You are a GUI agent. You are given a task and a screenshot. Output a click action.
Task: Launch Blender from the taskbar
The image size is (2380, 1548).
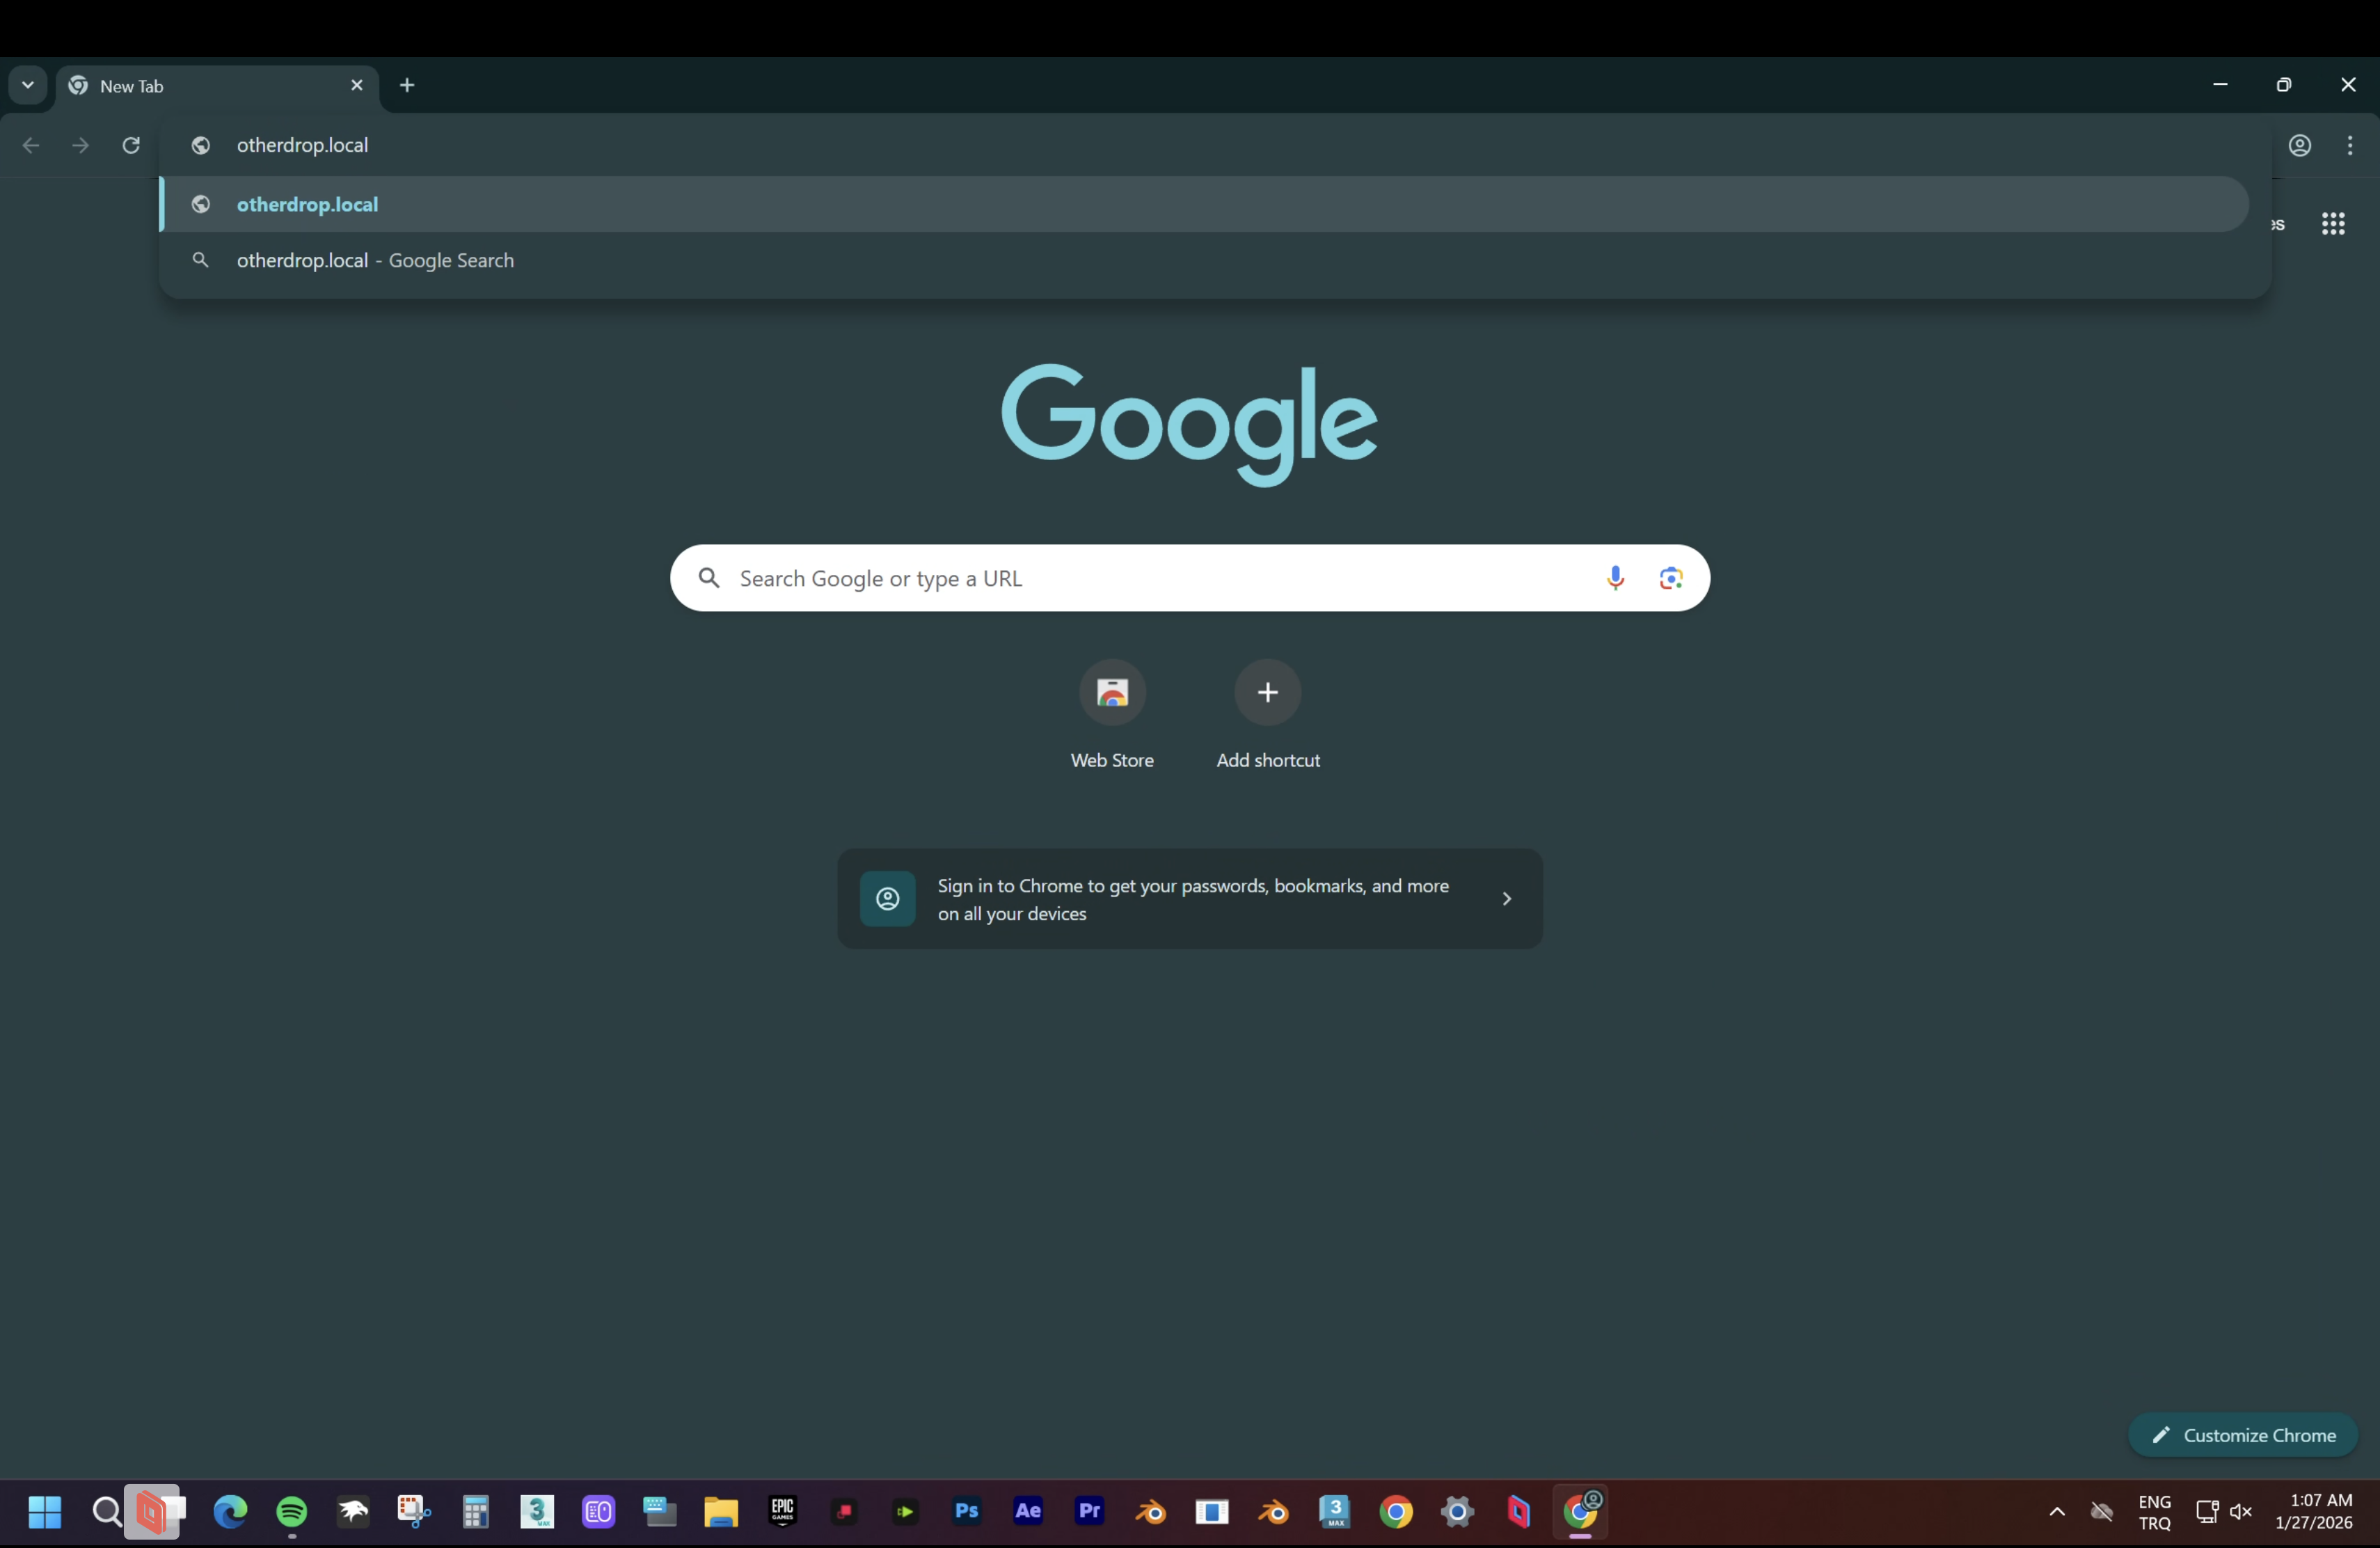click(1150, 1513)
